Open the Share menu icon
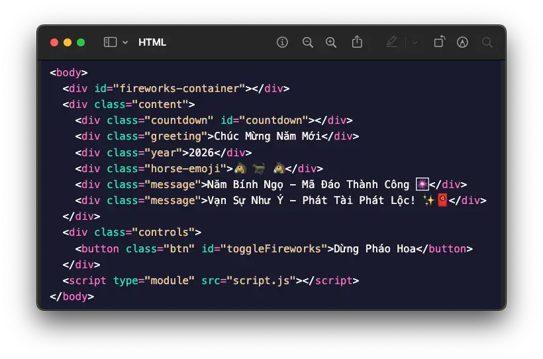543x359 pixels. (x=357, y=42)
